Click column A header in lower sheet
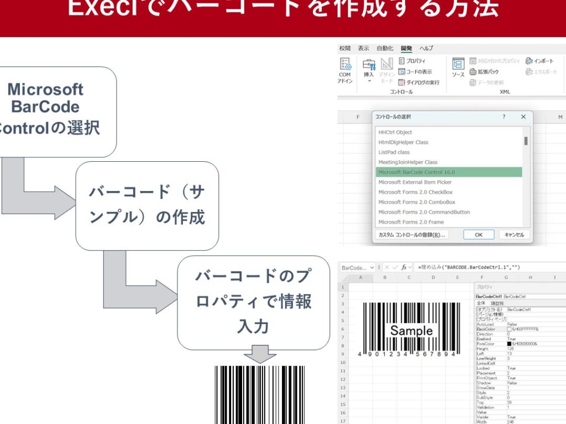The image size is (566, 424). [x=360, y=277]
